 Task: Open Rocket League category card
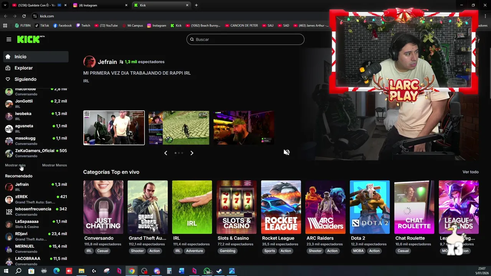coord(281,207)
